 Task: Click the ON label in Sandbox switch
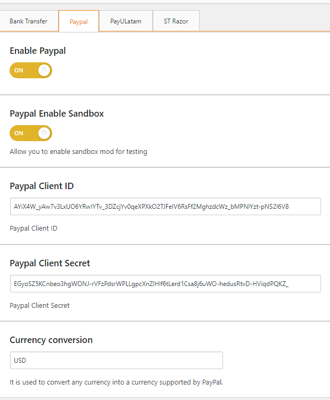click(x=19, y=133)
